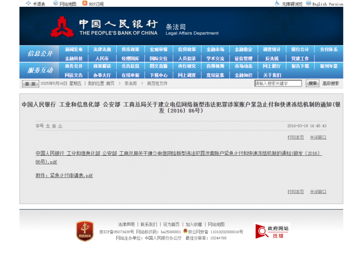Set font size to 中
Viewport: 363px width, 255px height.
pyautogui.click(x=54, y=126)
